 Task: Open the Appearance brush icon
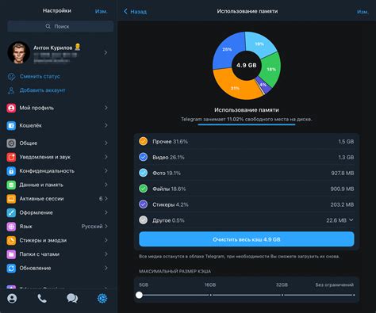point(11,212)
